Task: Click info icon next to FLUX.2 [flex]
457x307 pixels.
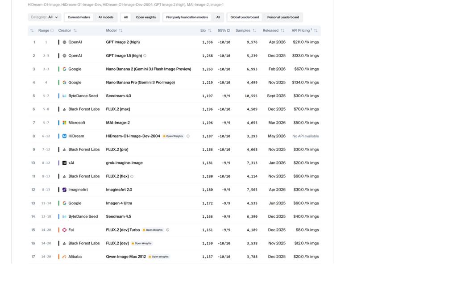Action: coord(132,176)
